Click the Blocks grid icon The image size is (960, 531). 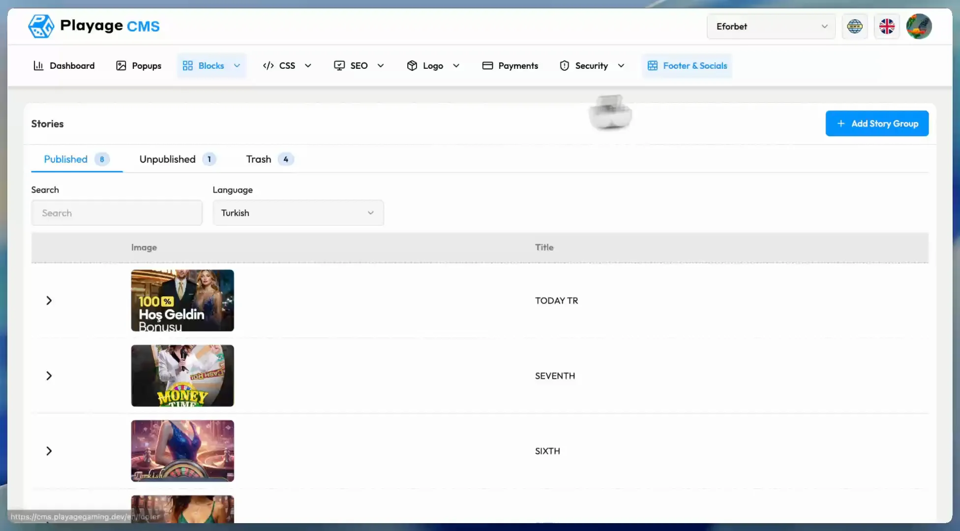(x=187, y=65)
